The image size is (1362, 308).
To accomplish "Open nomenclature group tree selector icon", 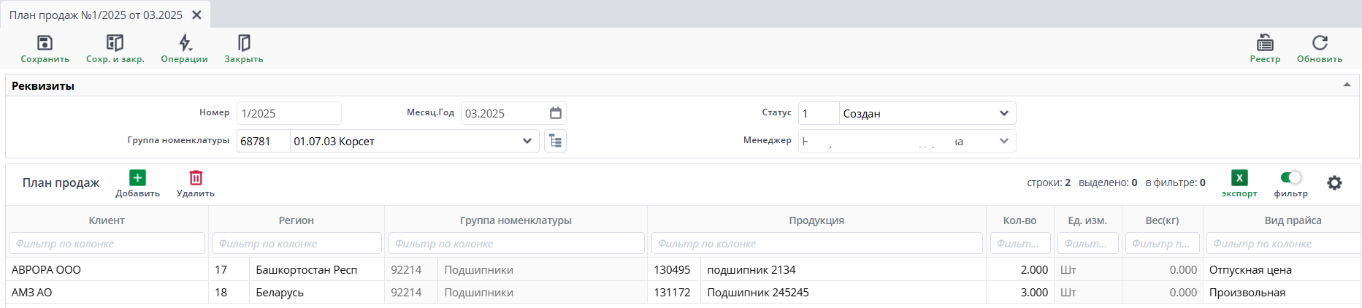I will coord(555,141).
